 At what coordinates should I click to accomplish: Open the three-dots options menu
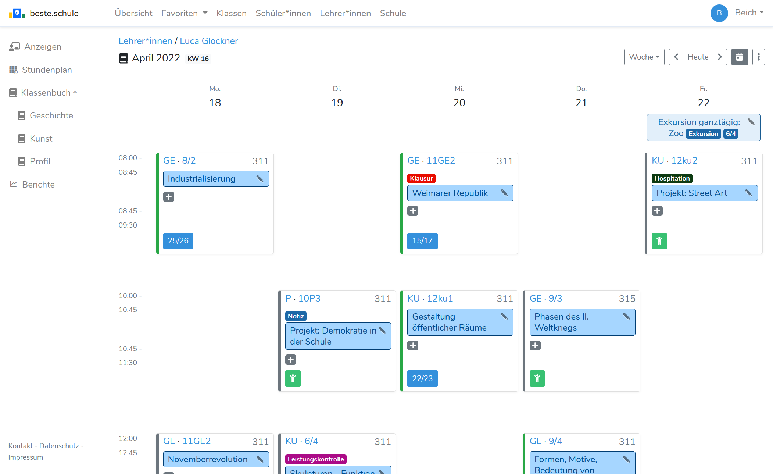point(758,57)
